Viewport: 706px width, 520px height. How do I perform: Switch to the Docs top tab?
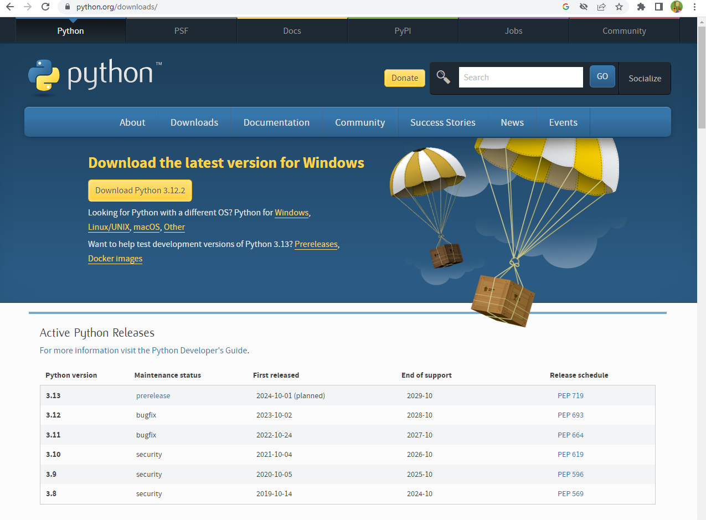[292, 31]
